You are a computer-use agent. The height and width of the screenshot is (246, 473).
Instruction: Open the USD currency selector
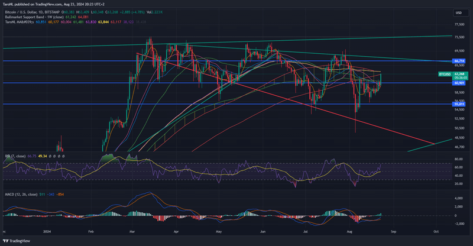coord(461,12)
